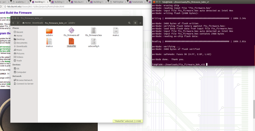Select the main.c file icon
Viewport: 255px width, 131px height.
[116, 30]
